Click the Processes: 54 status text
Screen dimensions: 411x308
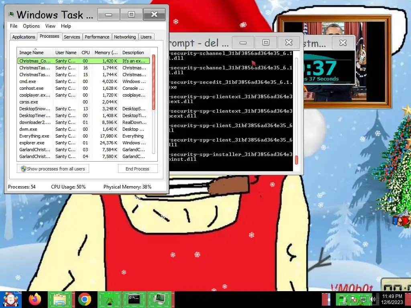click(22, 187)
